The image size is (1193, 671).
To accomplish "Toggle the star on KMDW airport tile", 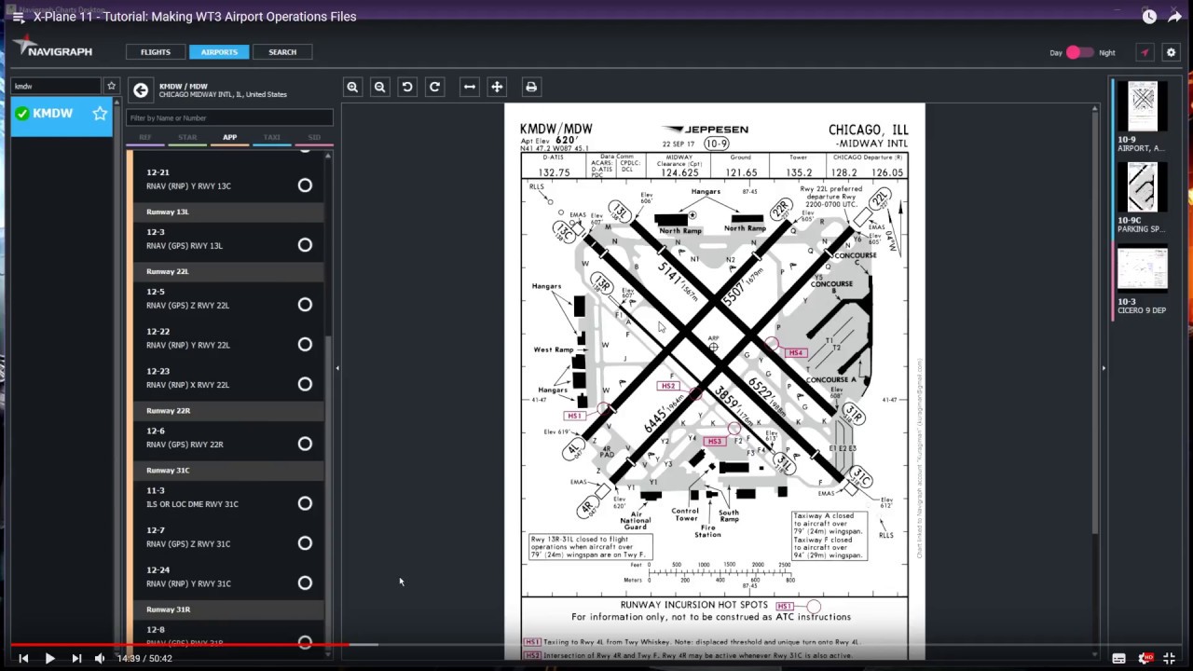I will [100, 114].
